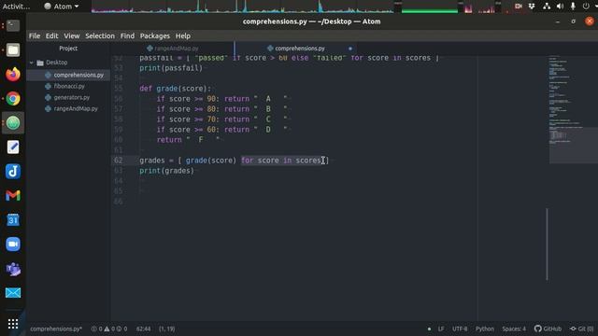Open the Packages menu
The height and width of the screenshot is (336, 598).
[x=154, y=35]
